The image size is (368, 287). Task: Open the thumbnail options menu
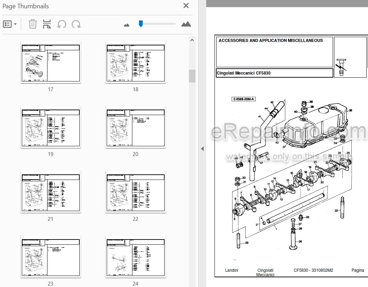[x=10, y=24]
